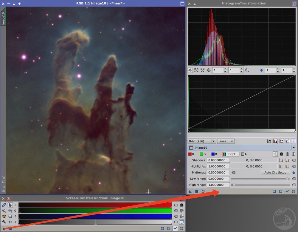
Task: Open the 8-bit (256) resolution dropdown
Action: [202, 141]
